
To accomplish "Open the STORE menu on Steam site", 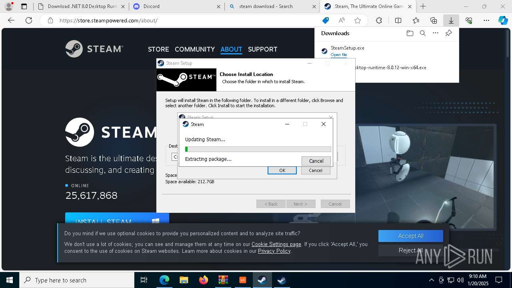I will click(158, 49).
